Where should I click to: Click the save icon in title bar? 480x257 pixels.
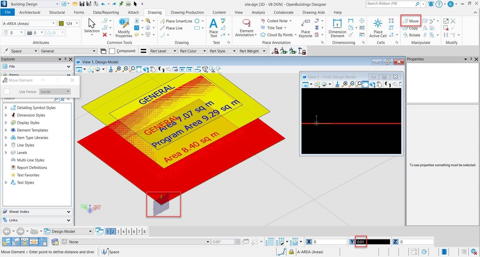82,4
